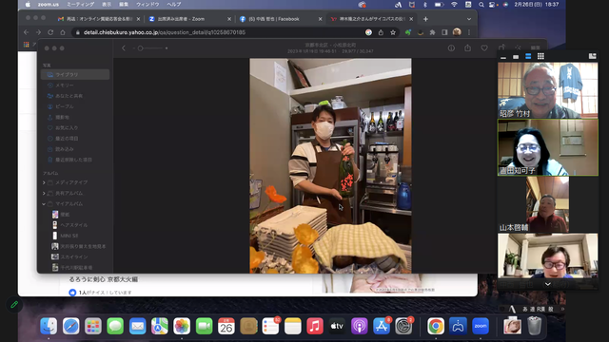
Task: Open the Wi-Fi status menu
Action: (454, 5)
